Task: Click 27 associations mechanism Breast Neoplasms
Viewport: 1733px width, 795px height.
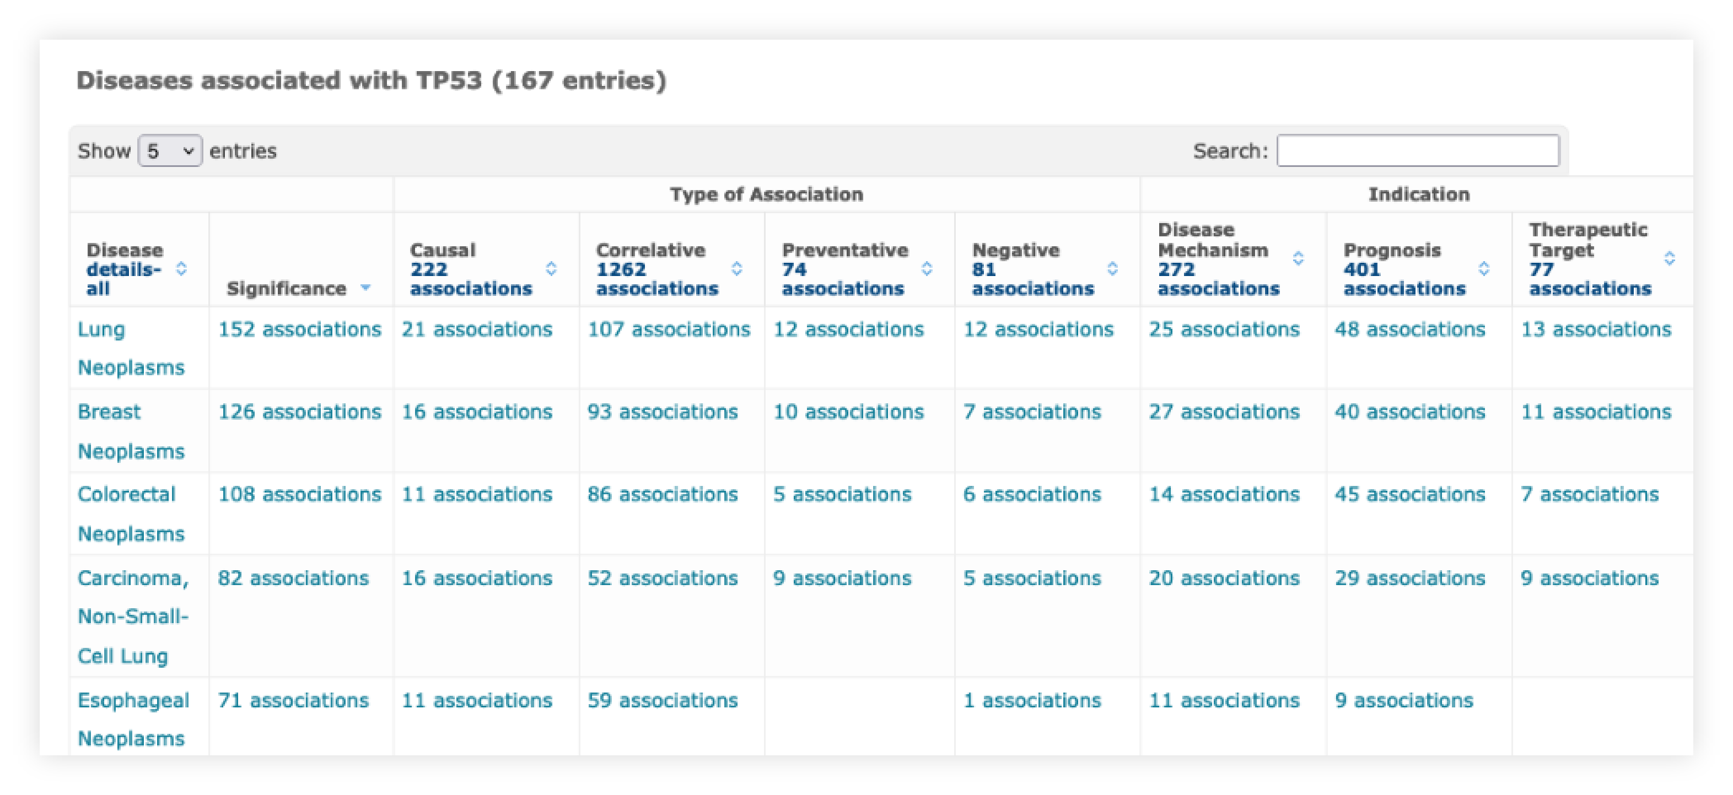Action: tap(1224, 412)
